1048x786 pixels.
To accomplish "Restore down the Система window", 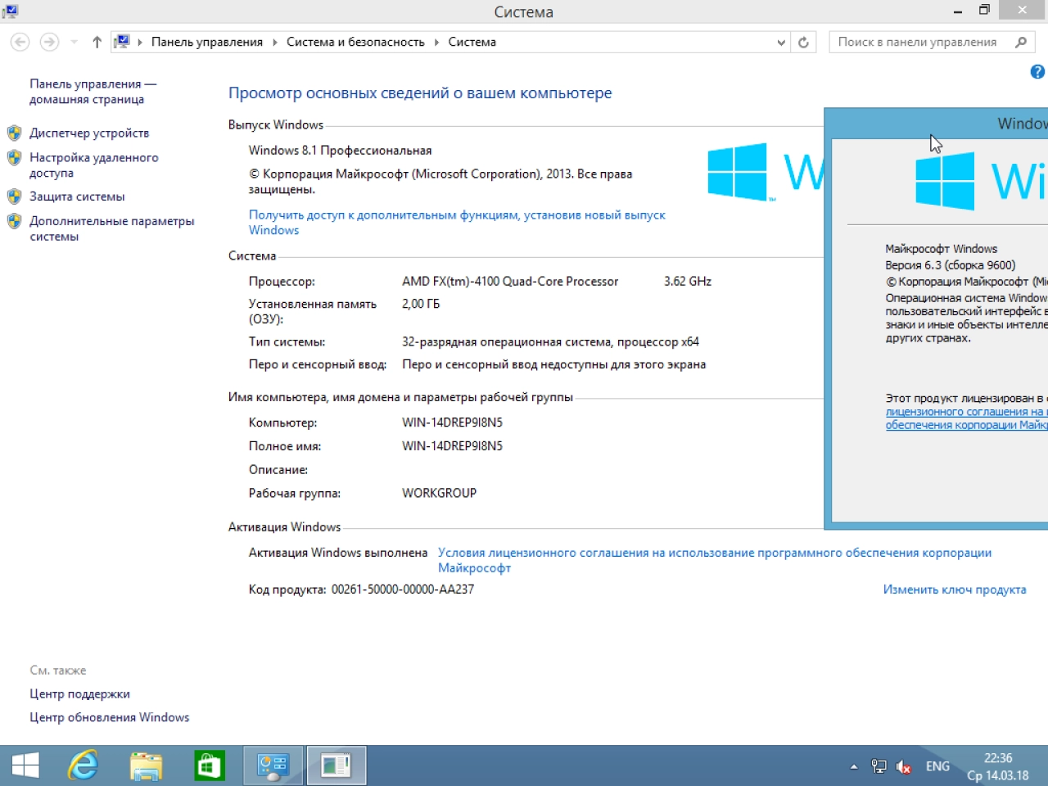I will coord(984,11).
